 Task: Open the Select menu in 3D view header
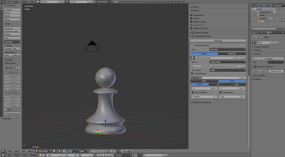tap(17, 151)
